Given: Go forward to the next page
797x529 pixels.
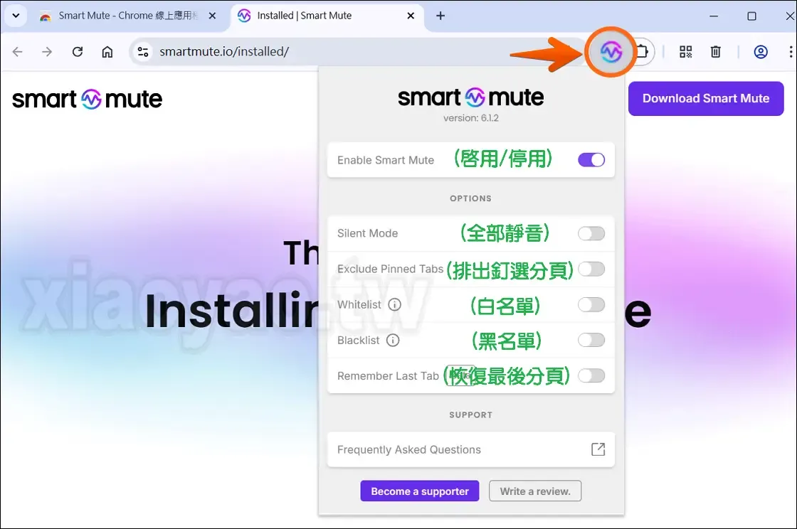Looking at the screenshot, I should coord(47,52).
